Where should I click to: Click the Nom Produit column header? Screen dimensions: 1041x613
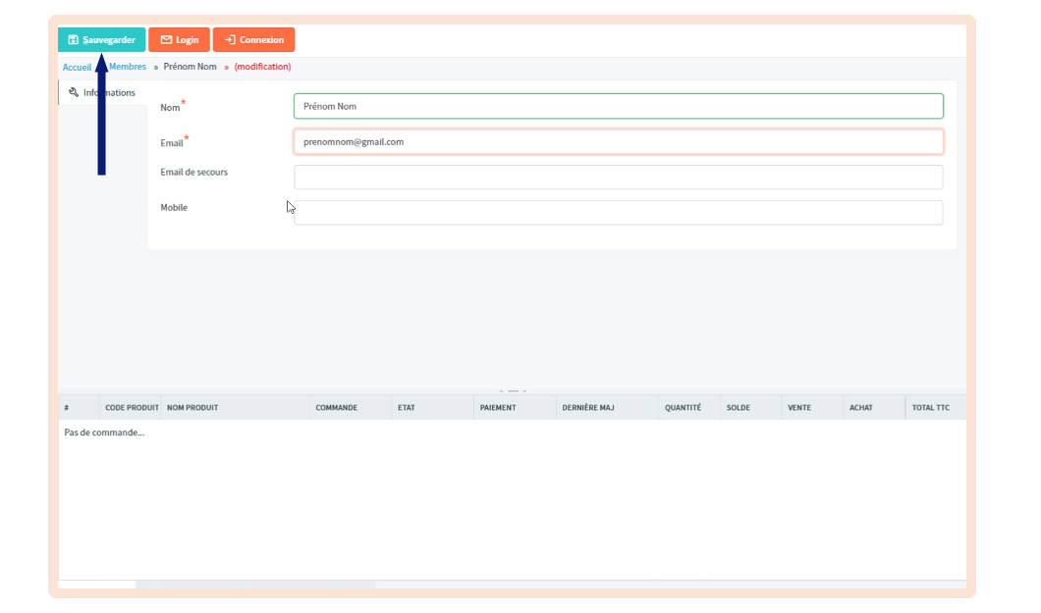coord(192,408)
